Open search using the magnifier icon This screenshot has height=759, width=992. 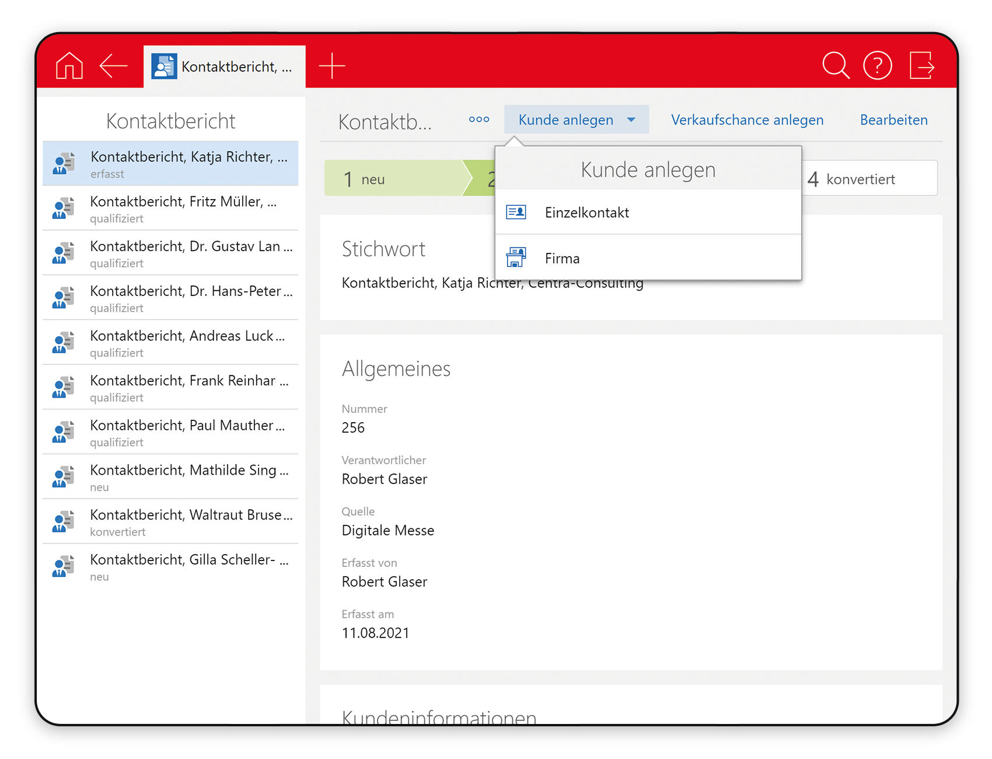836,66
